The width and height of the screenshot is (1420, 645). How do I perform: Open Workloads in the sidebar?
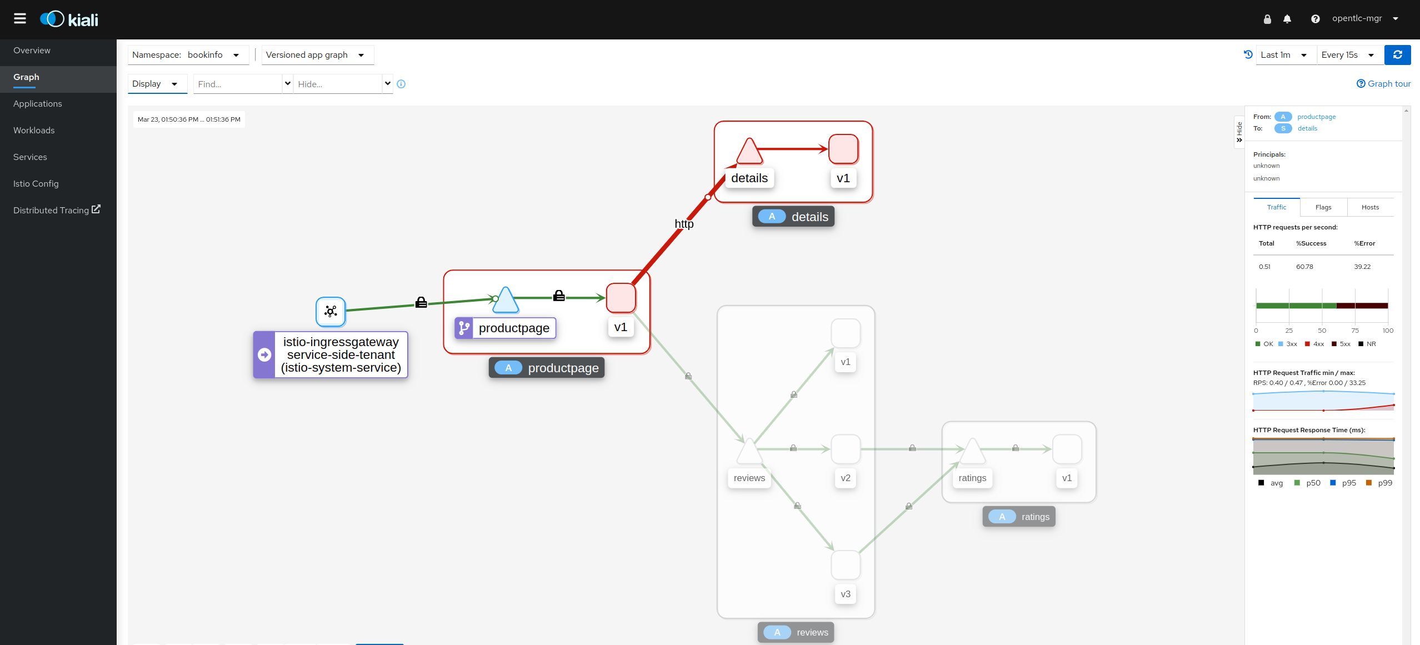pyautogui.click(x=58, y=131)
